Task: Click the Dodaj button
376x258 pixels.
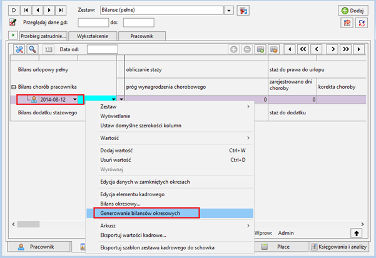Action: (x=353, y=11)
